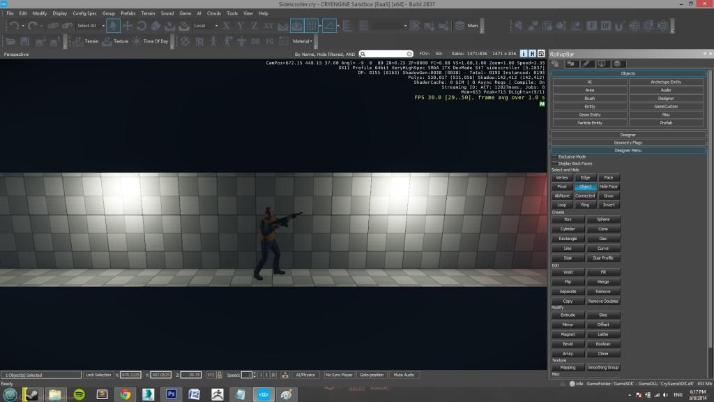
Task: Select the Move tool in toolbar
Action: pyautogui.click(x=128, y=26)
